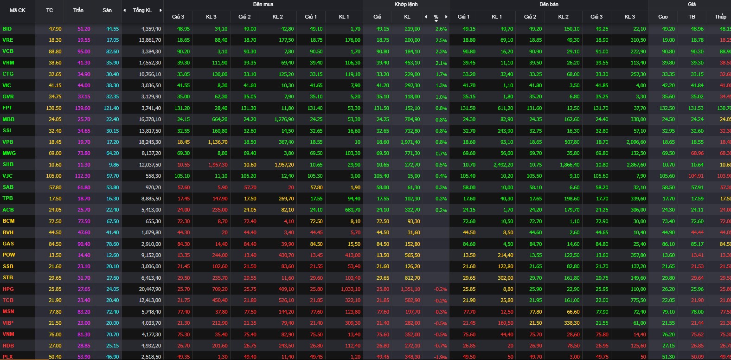This screenshot has width=731, height=360.
Task: Select the ACB ticker symbol
Action: tap(8, 210)
